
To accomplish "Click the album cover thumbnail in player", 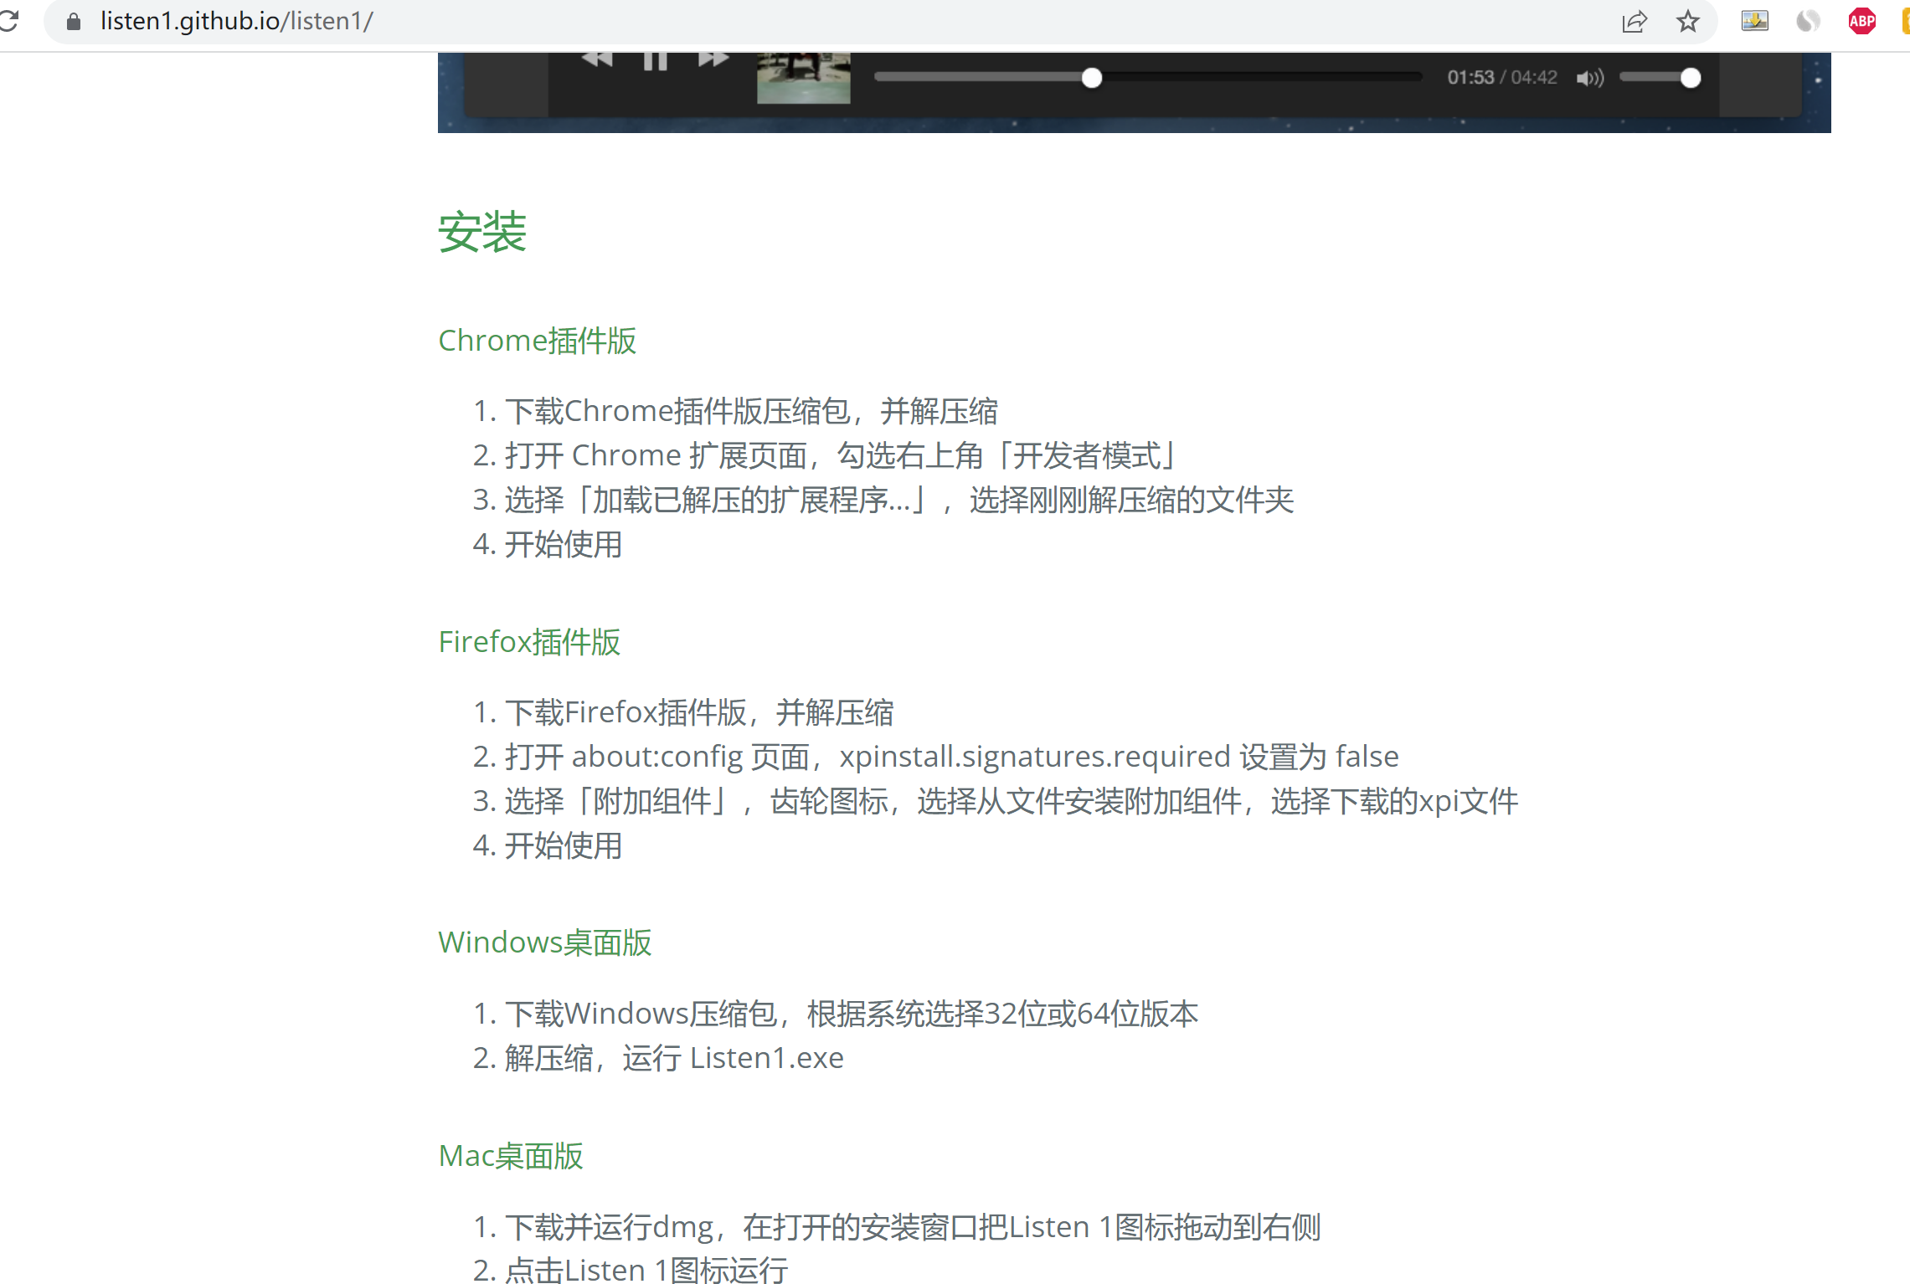I will tap(803, 78).
